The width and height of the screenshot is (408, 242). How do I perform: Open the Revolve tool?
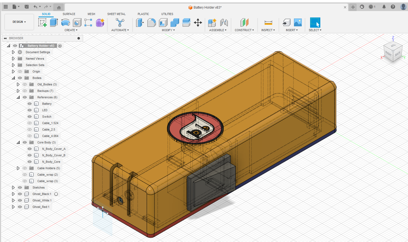pos(65,23)
